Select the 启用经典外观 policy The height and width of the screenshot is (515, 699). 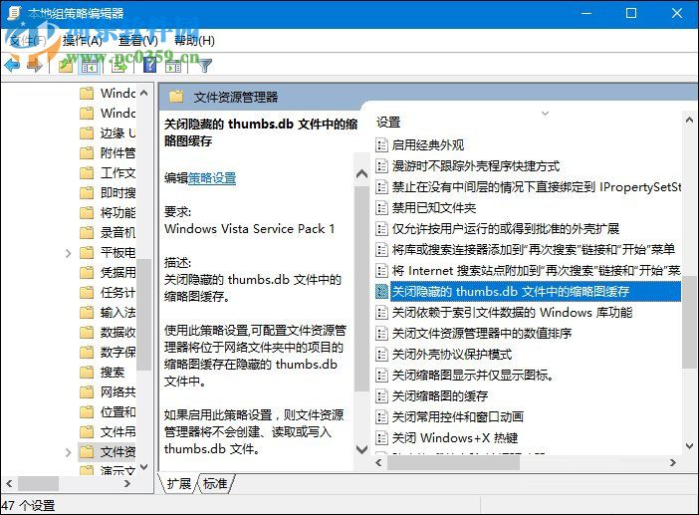click(428, 144)
